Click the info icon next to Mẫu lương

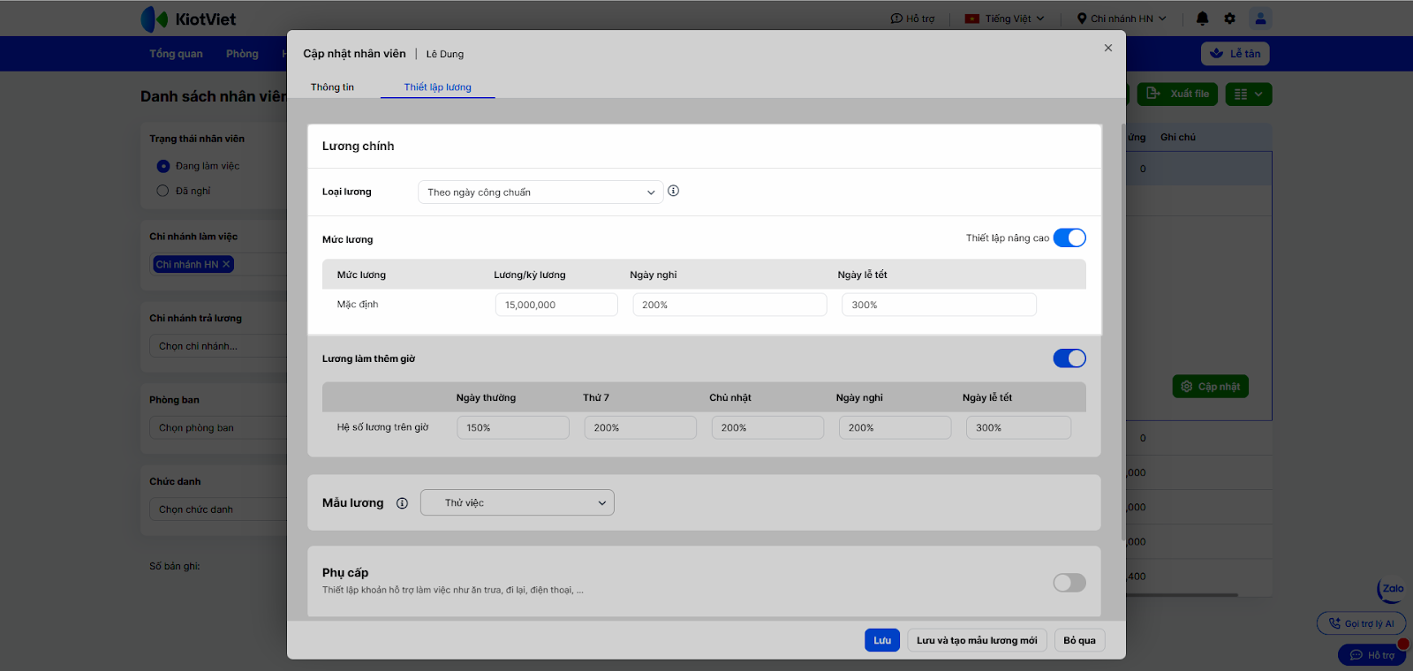pyautogui.click(x=402, y=503)
